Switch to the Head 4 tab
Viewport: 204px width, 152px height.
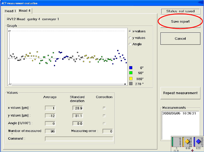click(x=25, y=11)
